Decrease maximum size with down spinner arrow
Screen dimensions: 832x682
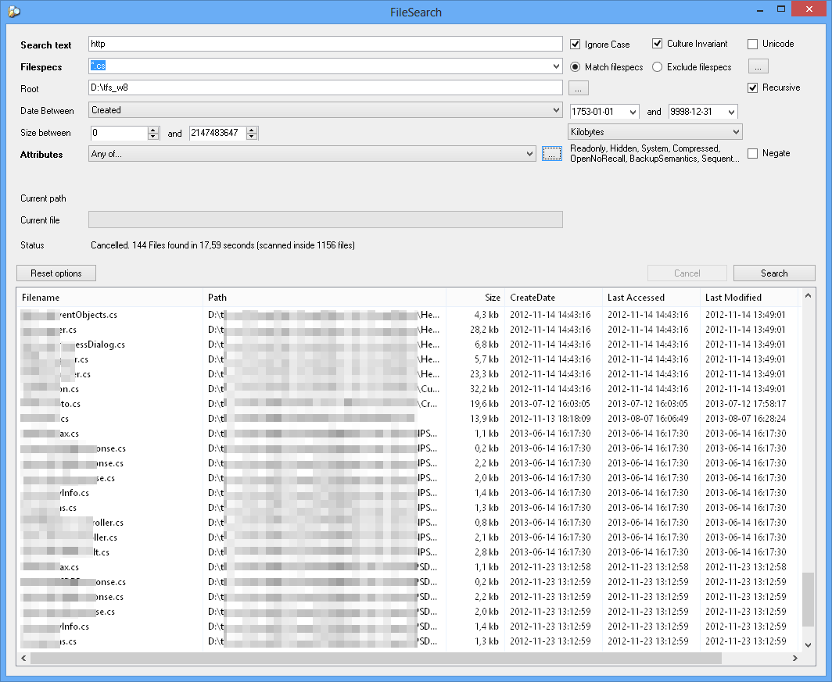pyautogui.click(x=252, y=136)
